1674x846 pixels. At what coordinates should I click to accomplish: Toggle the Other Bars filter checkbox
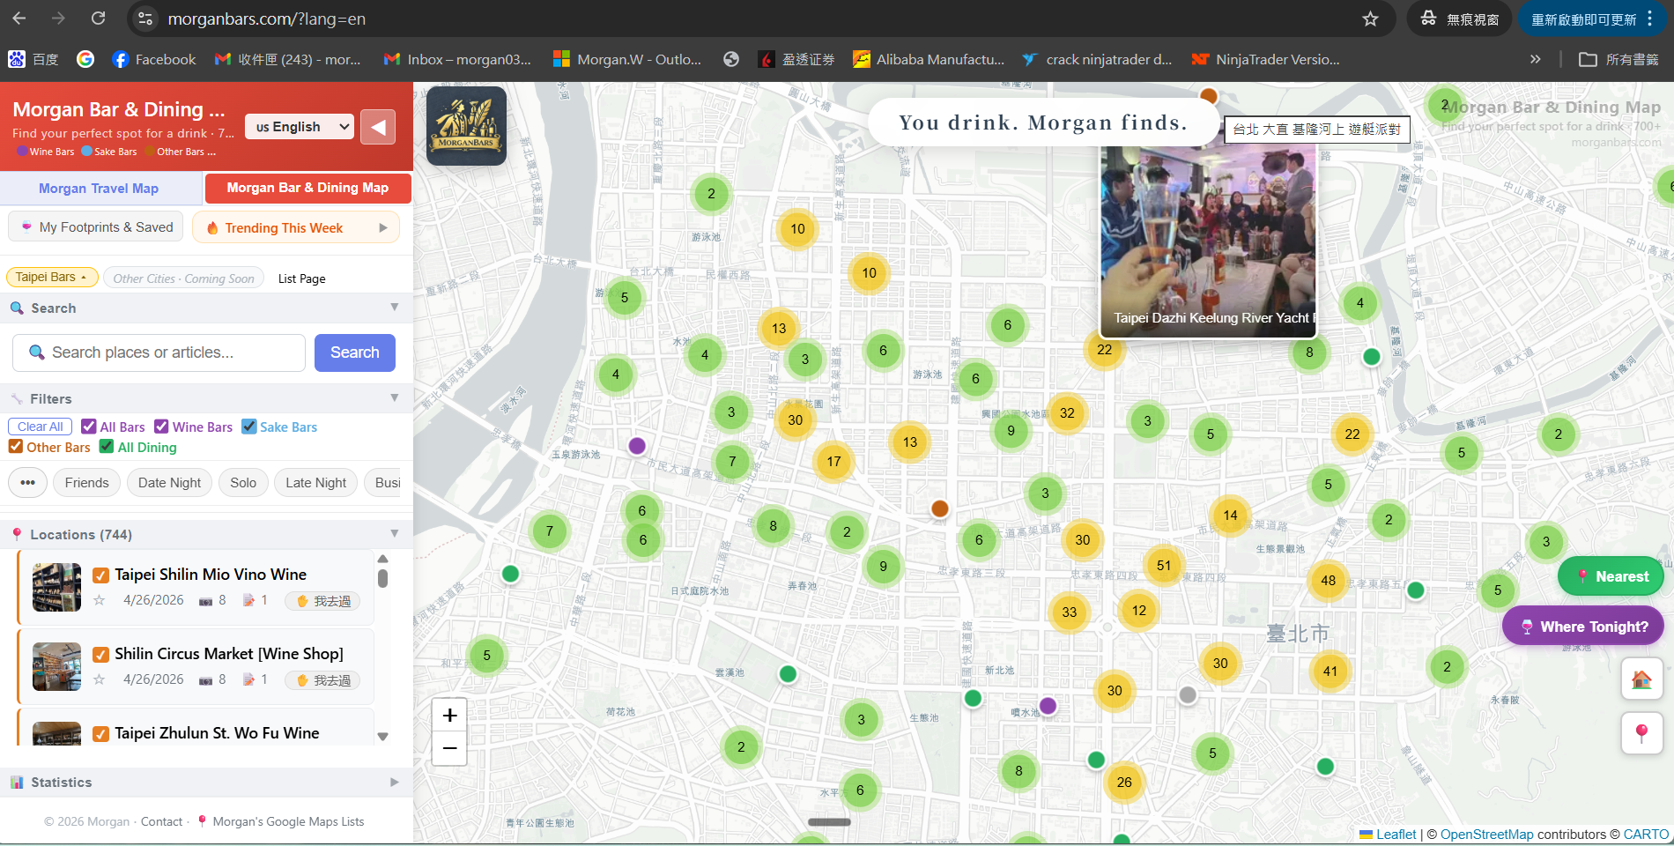click(x=16, y=447)
